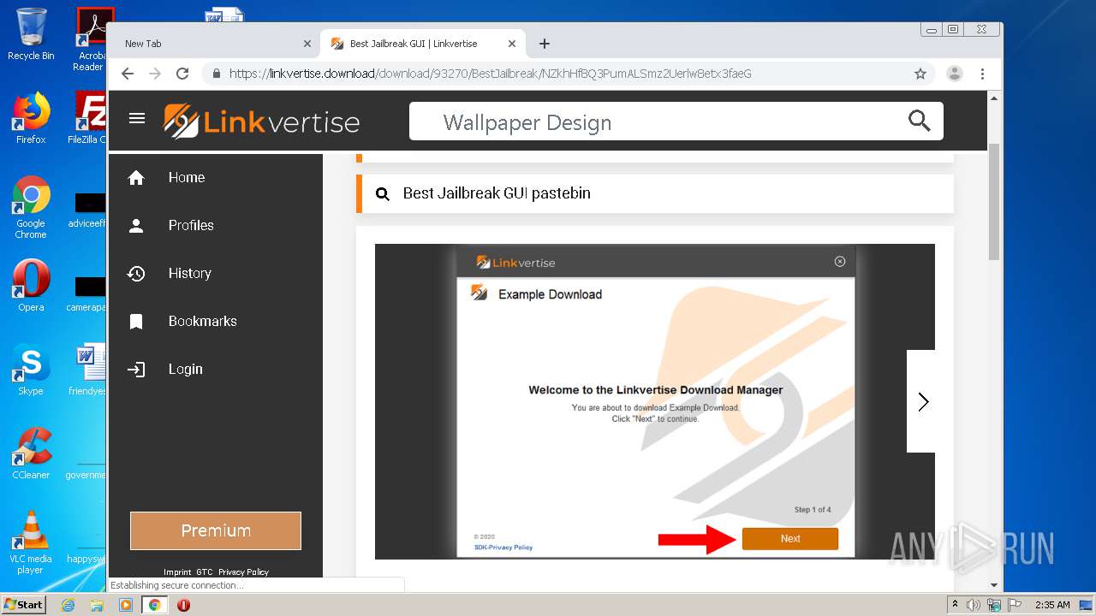Open a new tab with the plus button

pos(545,44)
